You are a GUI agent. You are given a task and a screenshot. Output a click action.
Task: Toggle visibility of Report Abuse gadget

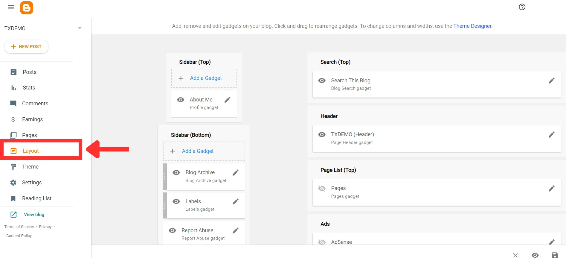tap(173, 230)
